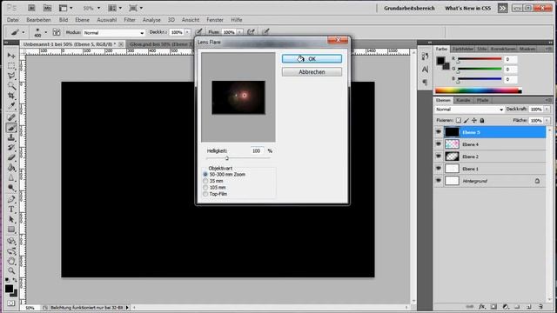The height and width of the screenshot is (313, 557).
Task: Open the Character panel icon
Action: [x=425, y=70]
